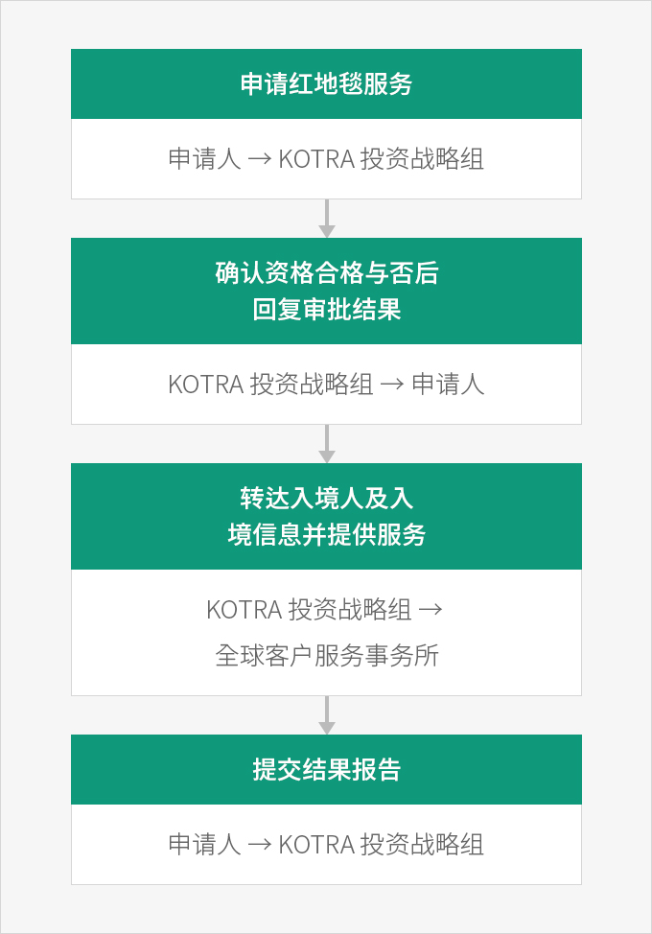Click the → symbol in the third step
The height and width of the screenshot is (934, 652).
tap(431, 610)
